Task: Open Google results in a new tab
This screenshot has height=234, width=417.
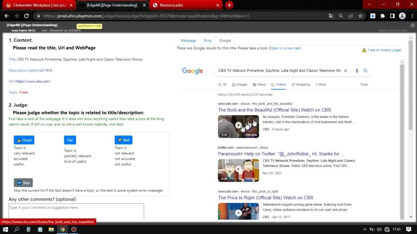Action: 285,48
